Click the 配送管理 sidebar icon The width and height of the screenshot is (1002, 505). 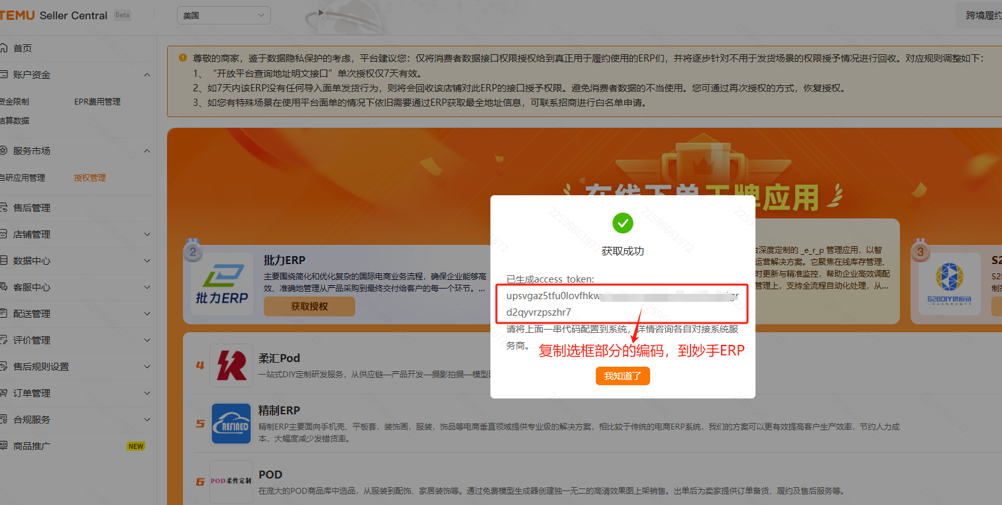[x=3, y=314]
